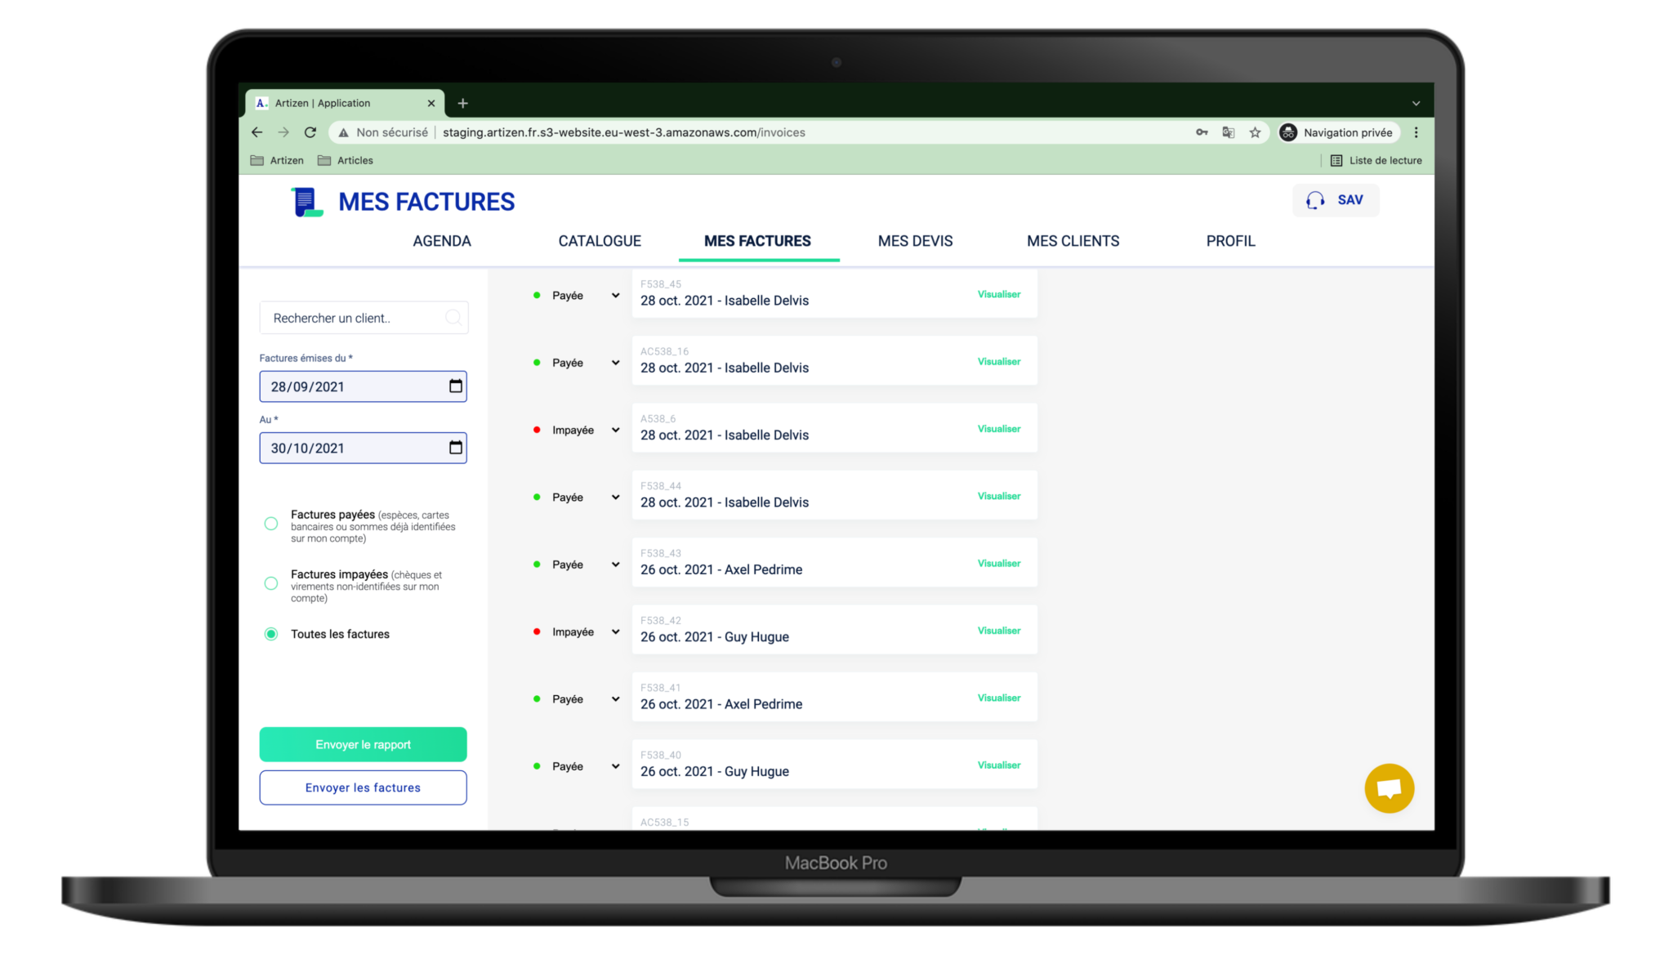
Task: Click Visualiser for invoice F538_43
Action: 999,563
